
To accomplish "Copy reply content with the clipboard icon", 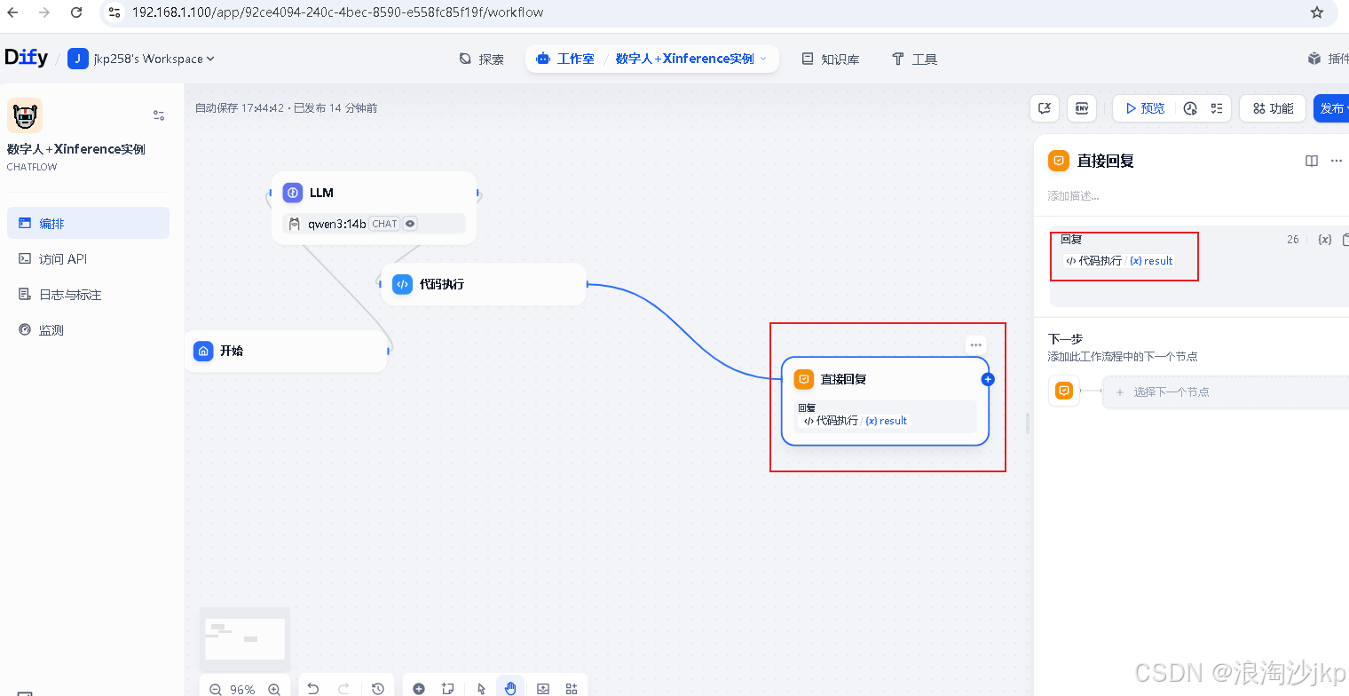I will coord(1345,240).
